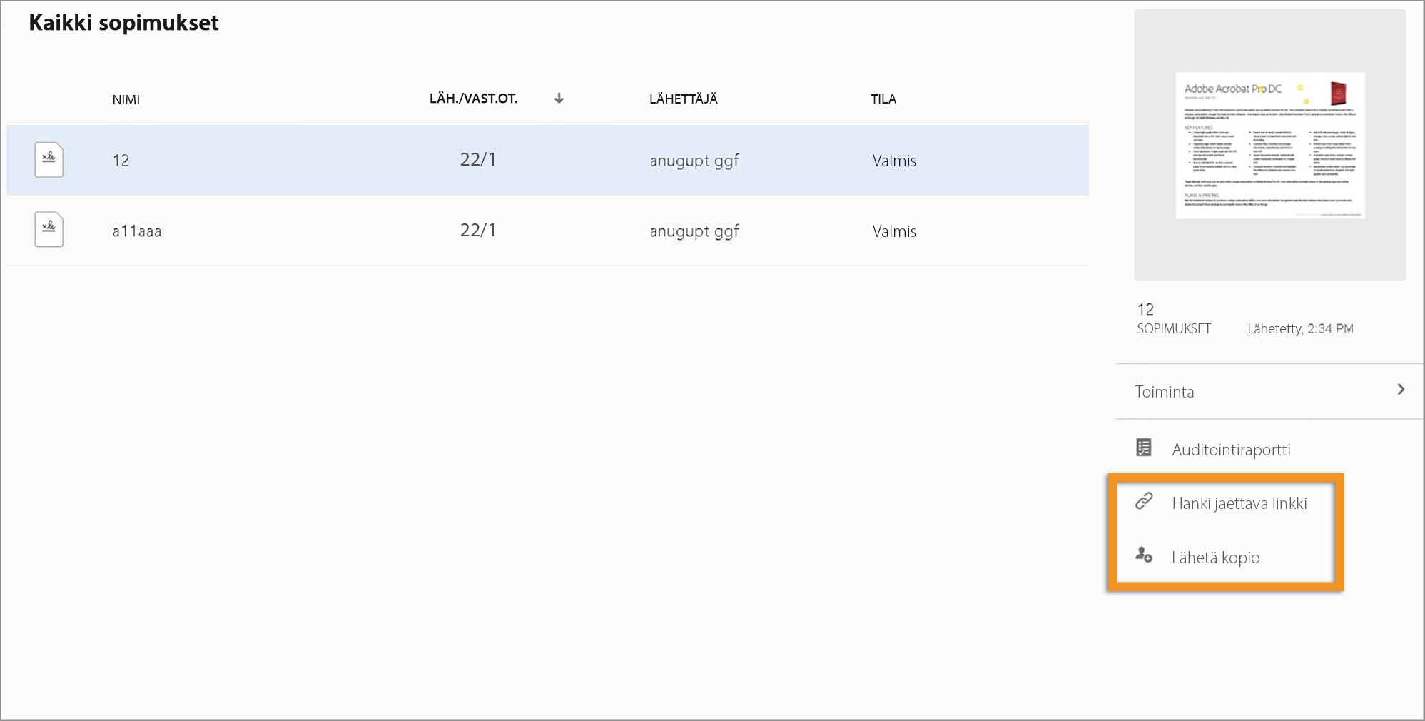Screen dimensions: 1425x721
Task: Click the document icon for agreement a11aaa
Action: [x=49, y=230]
